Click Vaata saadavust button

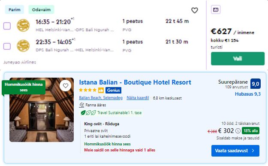235,151
